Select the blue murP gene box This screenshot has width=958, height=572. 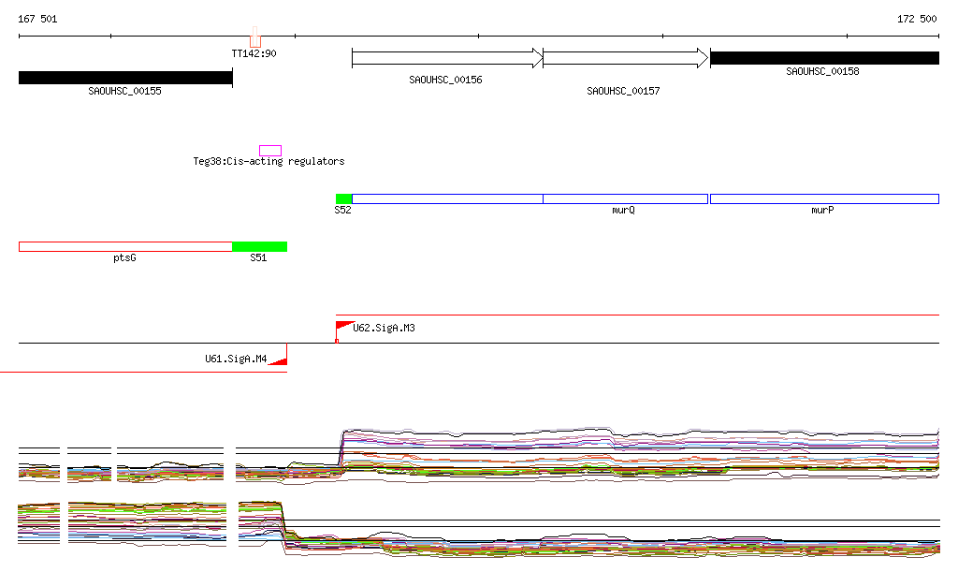coord(825,198)
